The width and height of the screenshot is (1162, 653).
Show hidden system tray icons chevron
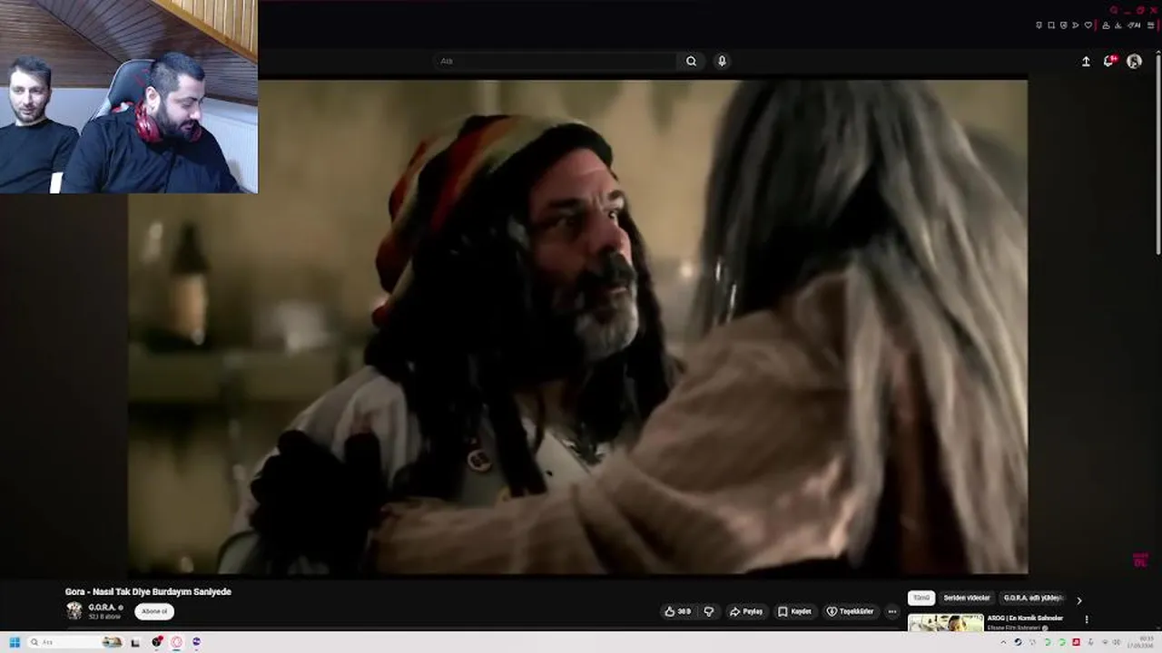[1003, 642]
